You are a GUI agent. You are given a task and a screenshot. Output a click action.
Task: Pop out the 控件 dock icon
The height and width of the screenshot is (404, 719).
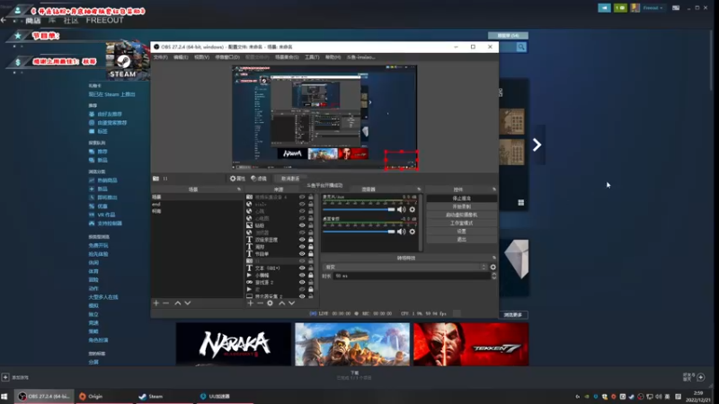(493, 189)
